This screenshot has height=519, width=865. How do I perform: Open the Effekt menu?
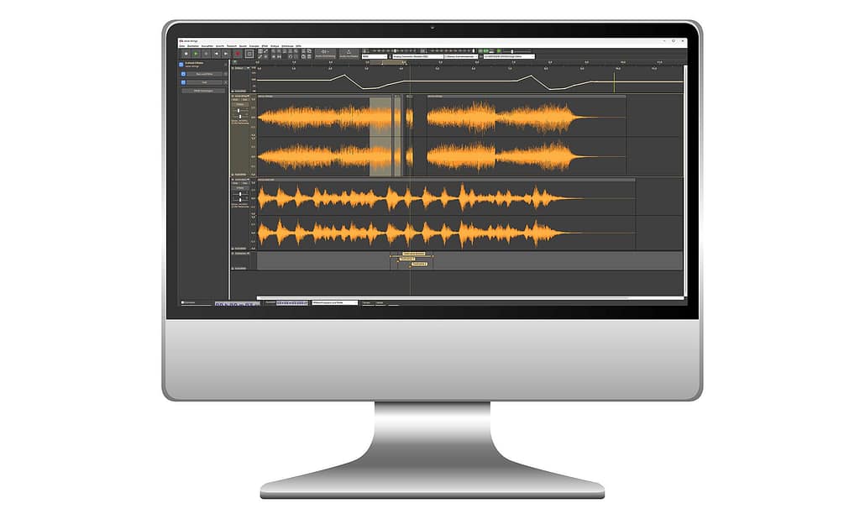coord(265,45)
